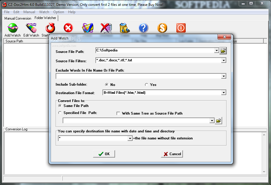Click the red circle X toolbar icon

click(68, 28)
